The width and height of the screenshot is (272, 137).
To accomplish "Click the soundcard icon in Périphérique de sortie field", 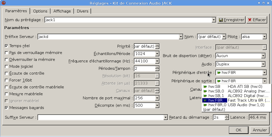I will tap(219, 81).
